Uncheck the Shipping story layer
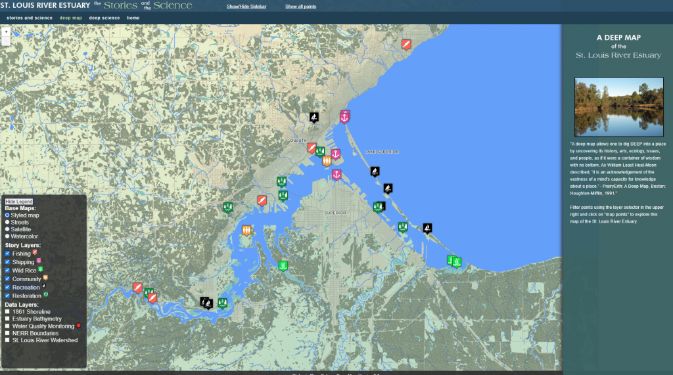This screenshot has height=375, width=673. click(7, 262)
